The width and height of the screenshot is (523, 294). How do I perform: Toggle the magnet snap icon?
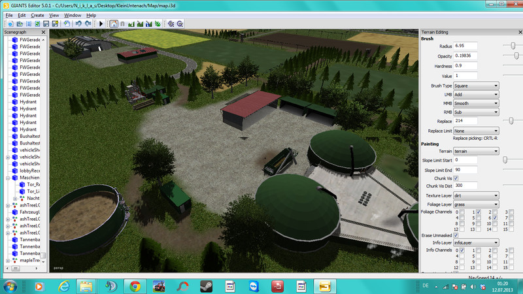pyautogui.click(x=122, y=24)
